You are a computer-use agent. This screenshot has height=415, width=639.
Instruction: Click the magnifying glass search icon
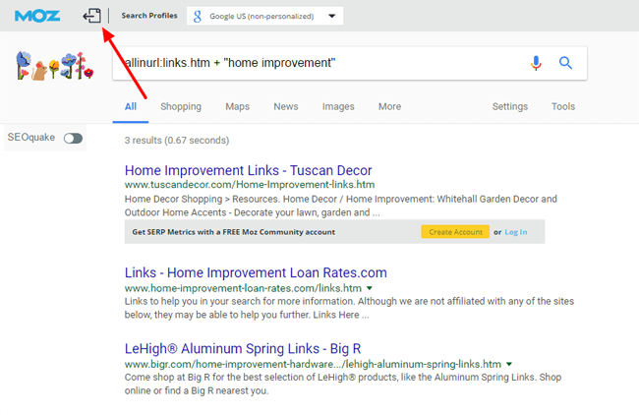coord(565,63)
